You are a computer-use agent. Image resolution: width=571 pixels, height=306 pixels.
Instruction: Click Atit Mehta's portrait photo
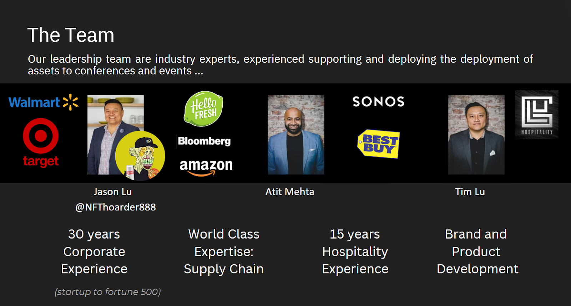296,135
